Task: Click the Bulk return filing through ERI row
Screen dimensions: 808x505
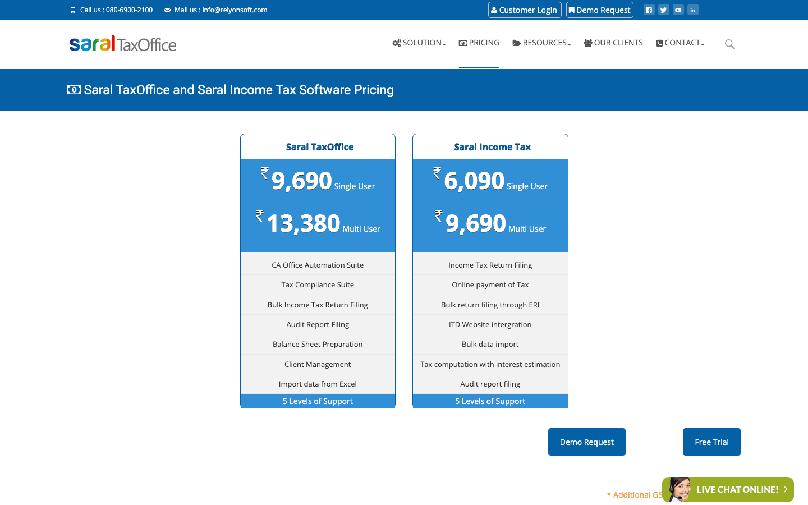Action: point(490,305)
